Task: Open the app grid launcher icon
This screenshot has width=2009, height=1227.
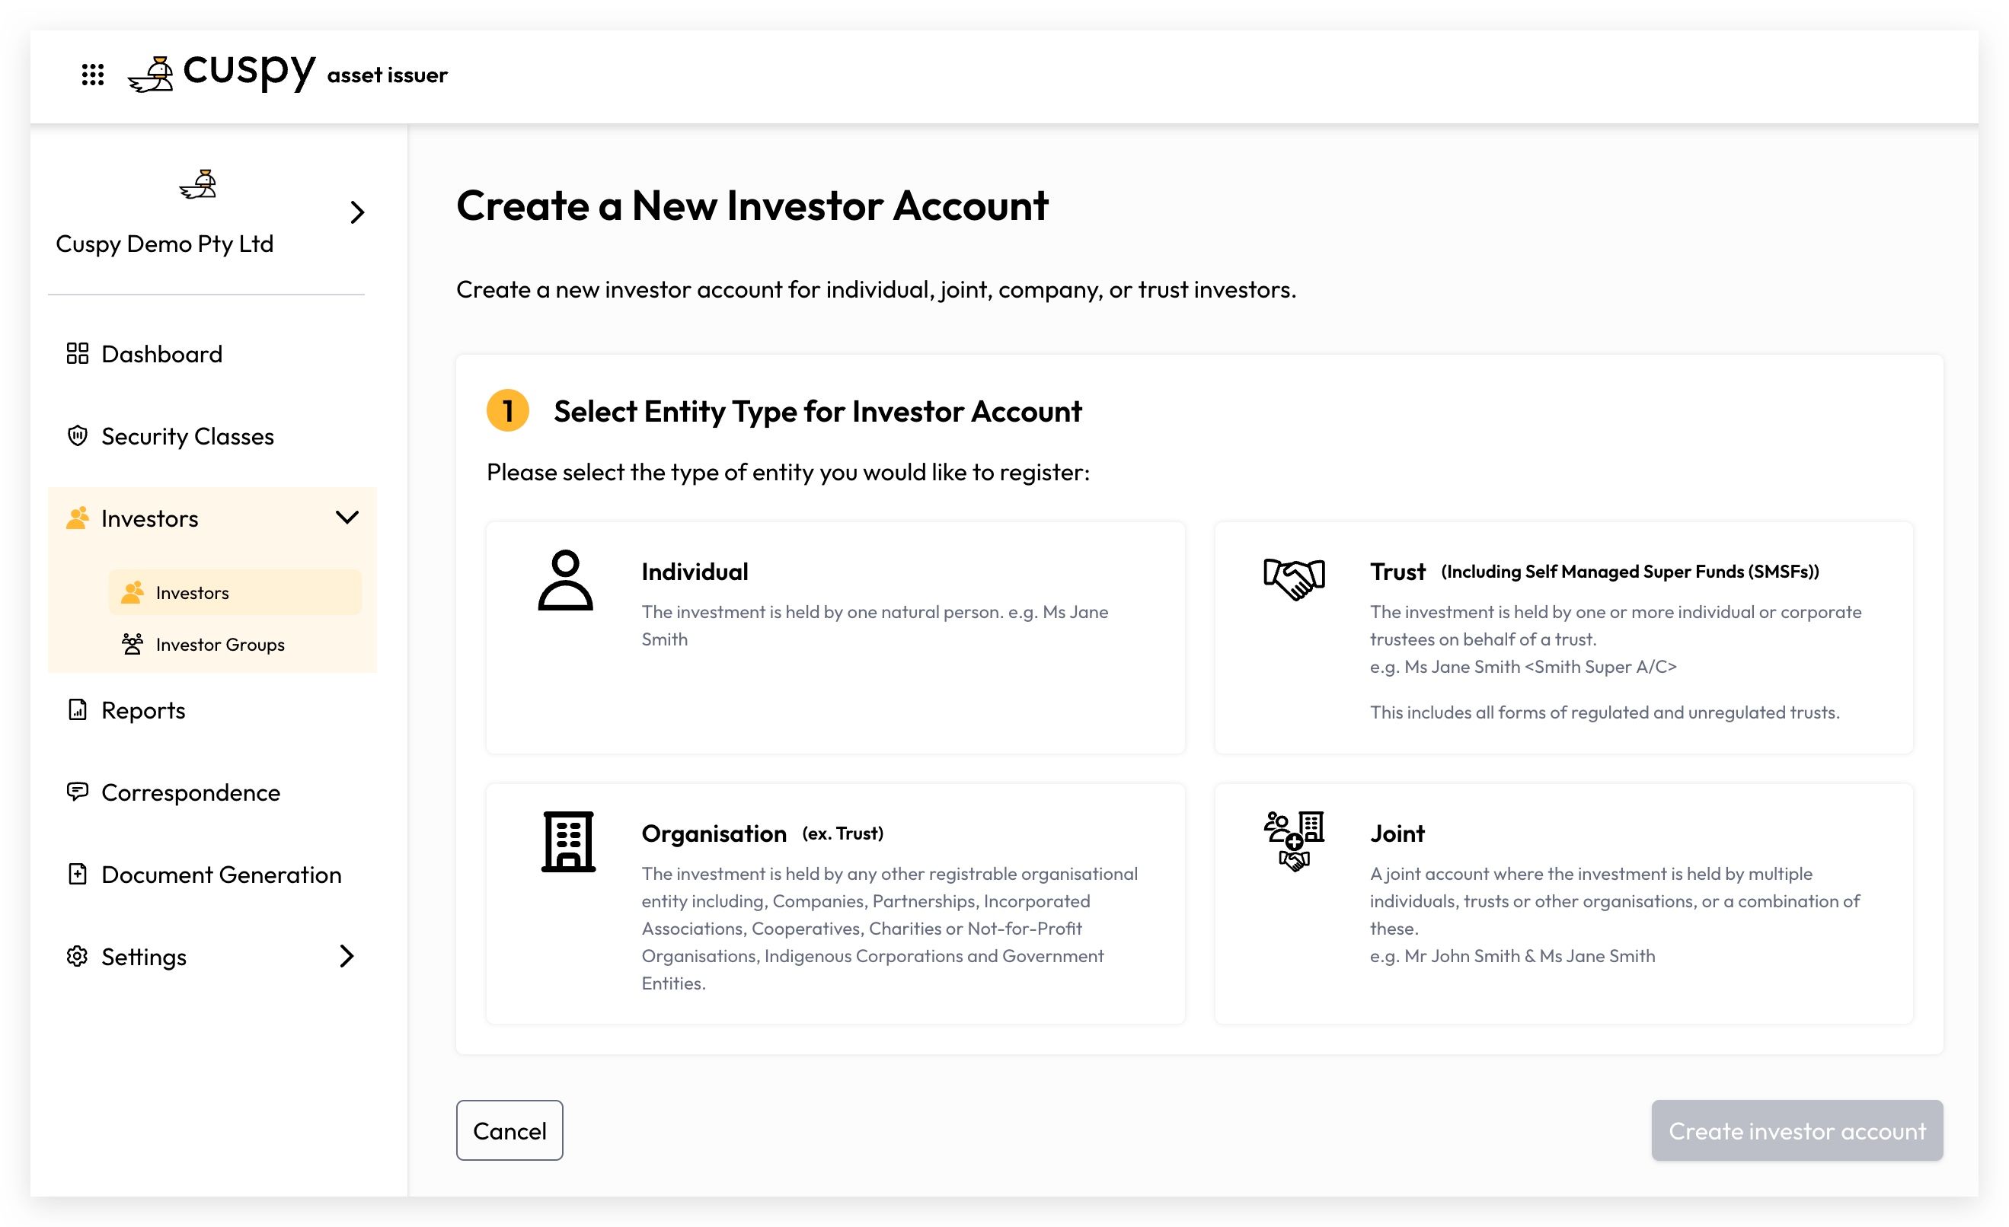Action: 93,75
